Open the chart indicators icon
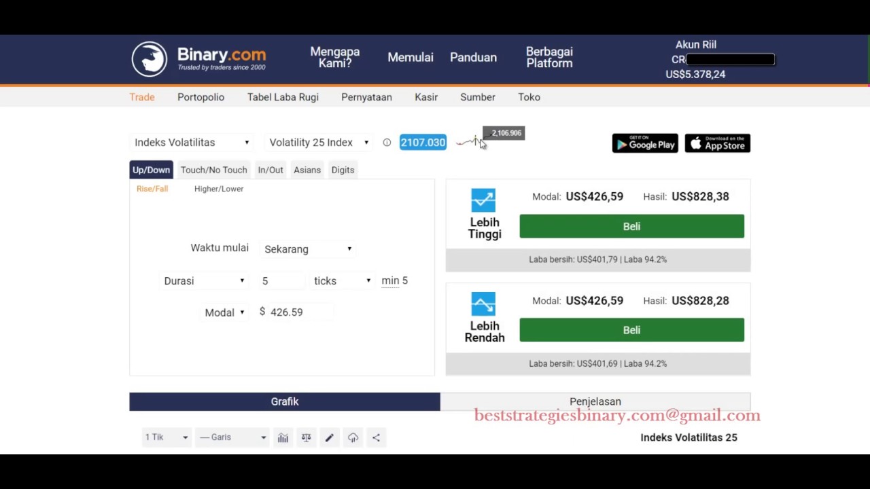The image size is (870, 489). click(283, 437)
